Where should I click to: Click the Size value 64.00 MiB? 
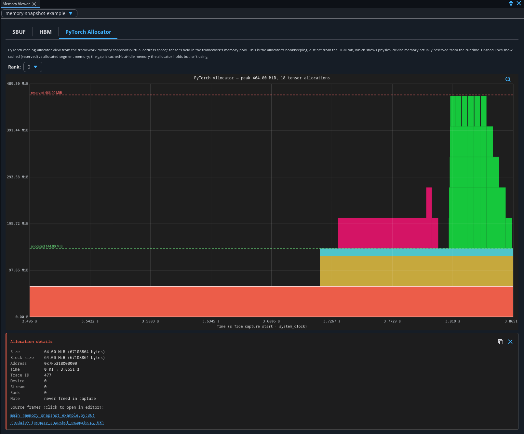[74, 352]
